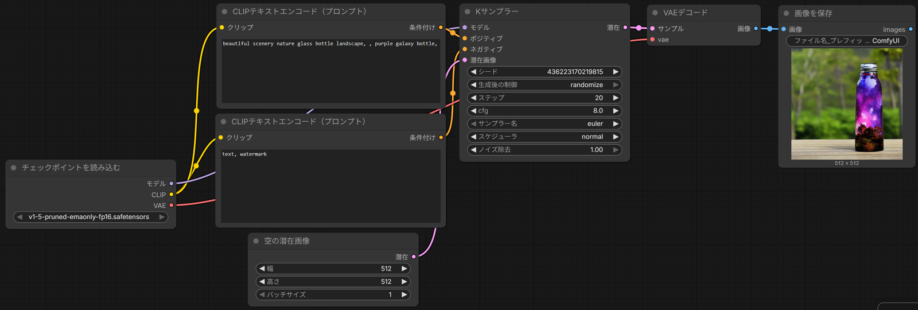Click the red VAE output socket on the checkpoint loader

[x=171, y=206]
